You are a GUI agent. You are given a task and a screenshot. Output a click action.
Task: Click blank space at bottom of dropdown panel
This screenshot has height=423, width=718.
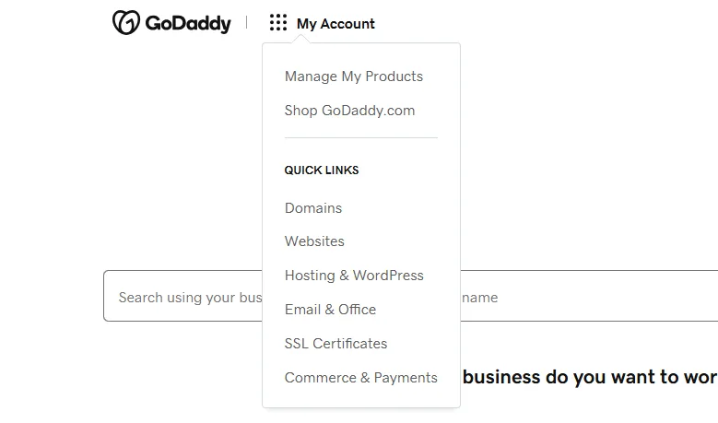360,398
